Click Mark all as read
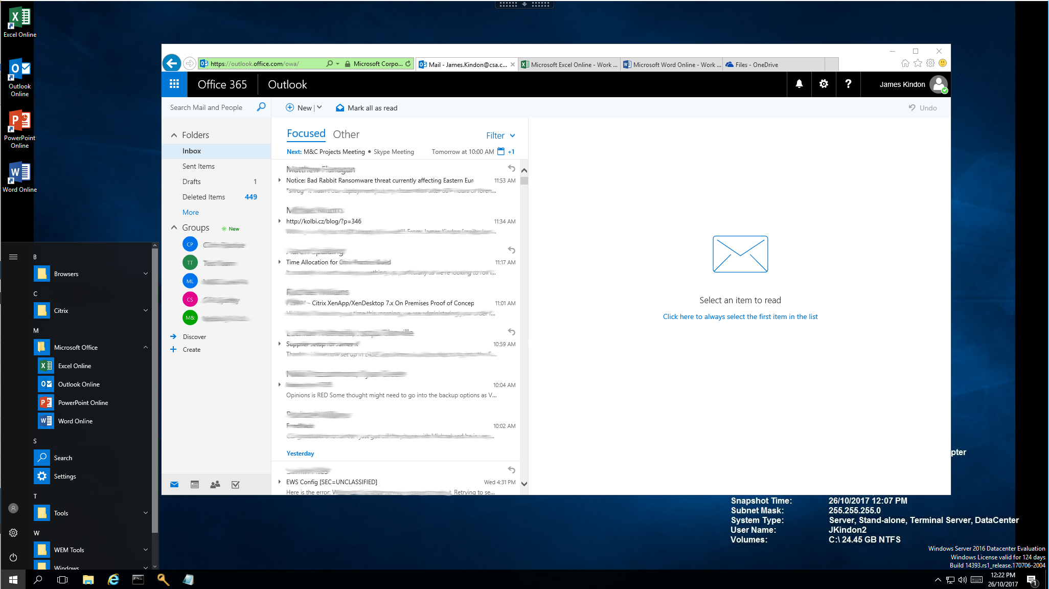The width and height of the screenshot is (1049, 589). coord(367,107)
